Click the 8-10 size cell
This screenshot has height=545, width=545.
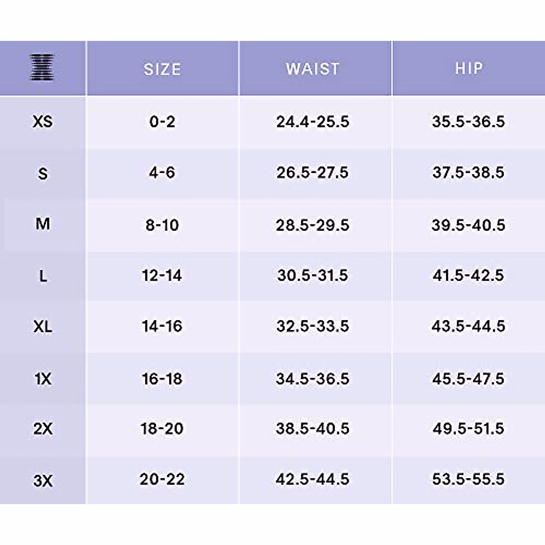(x=162, y=225)
